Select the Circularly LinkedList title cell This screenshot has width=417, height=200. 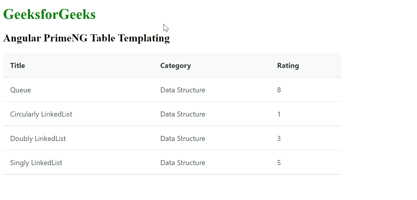pyautogui.click(x=41, y=114)
